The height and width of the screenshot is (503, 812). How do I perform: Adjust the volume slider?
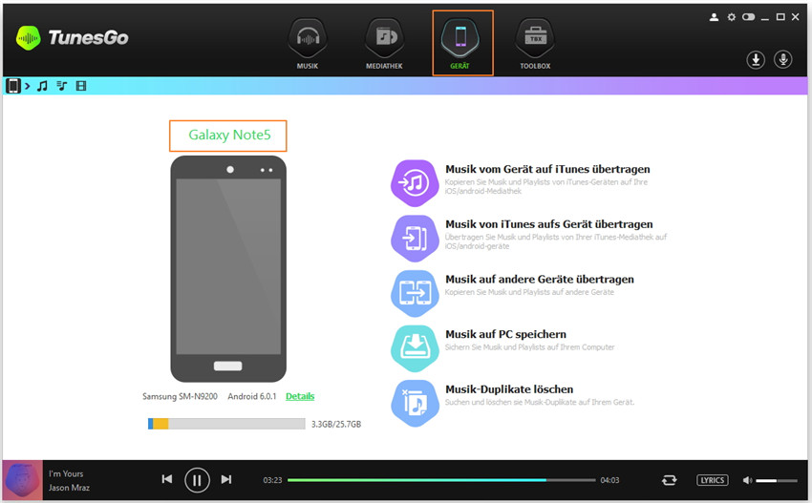(777, 481)
